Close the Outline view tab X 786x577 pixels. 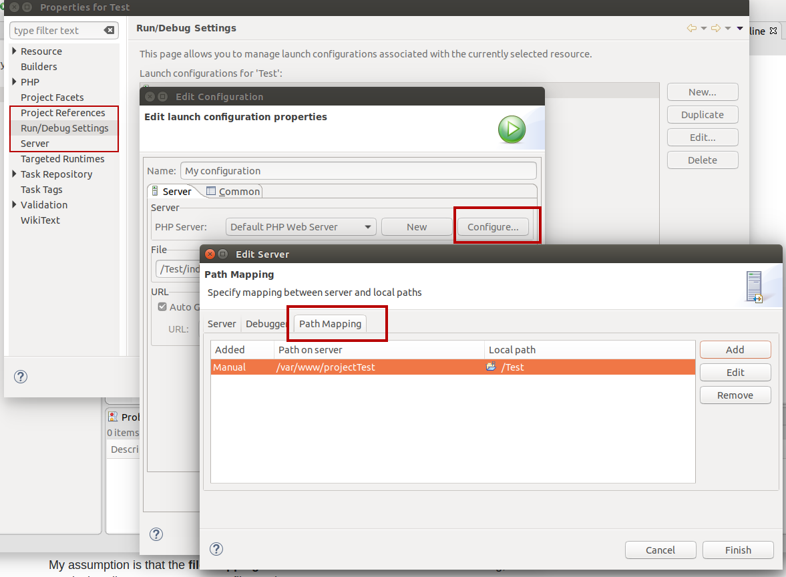[773, 31]
